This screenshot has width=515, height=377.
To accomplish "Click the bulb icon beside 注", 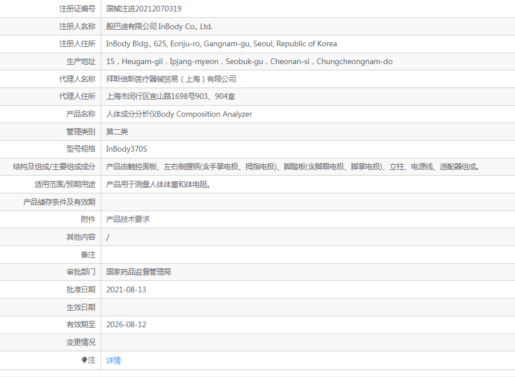I will (x=84, y=360).
